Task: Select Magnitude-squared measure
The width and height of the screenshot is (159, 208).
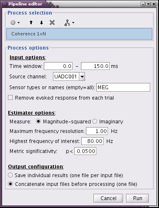Action: [38, 121]
